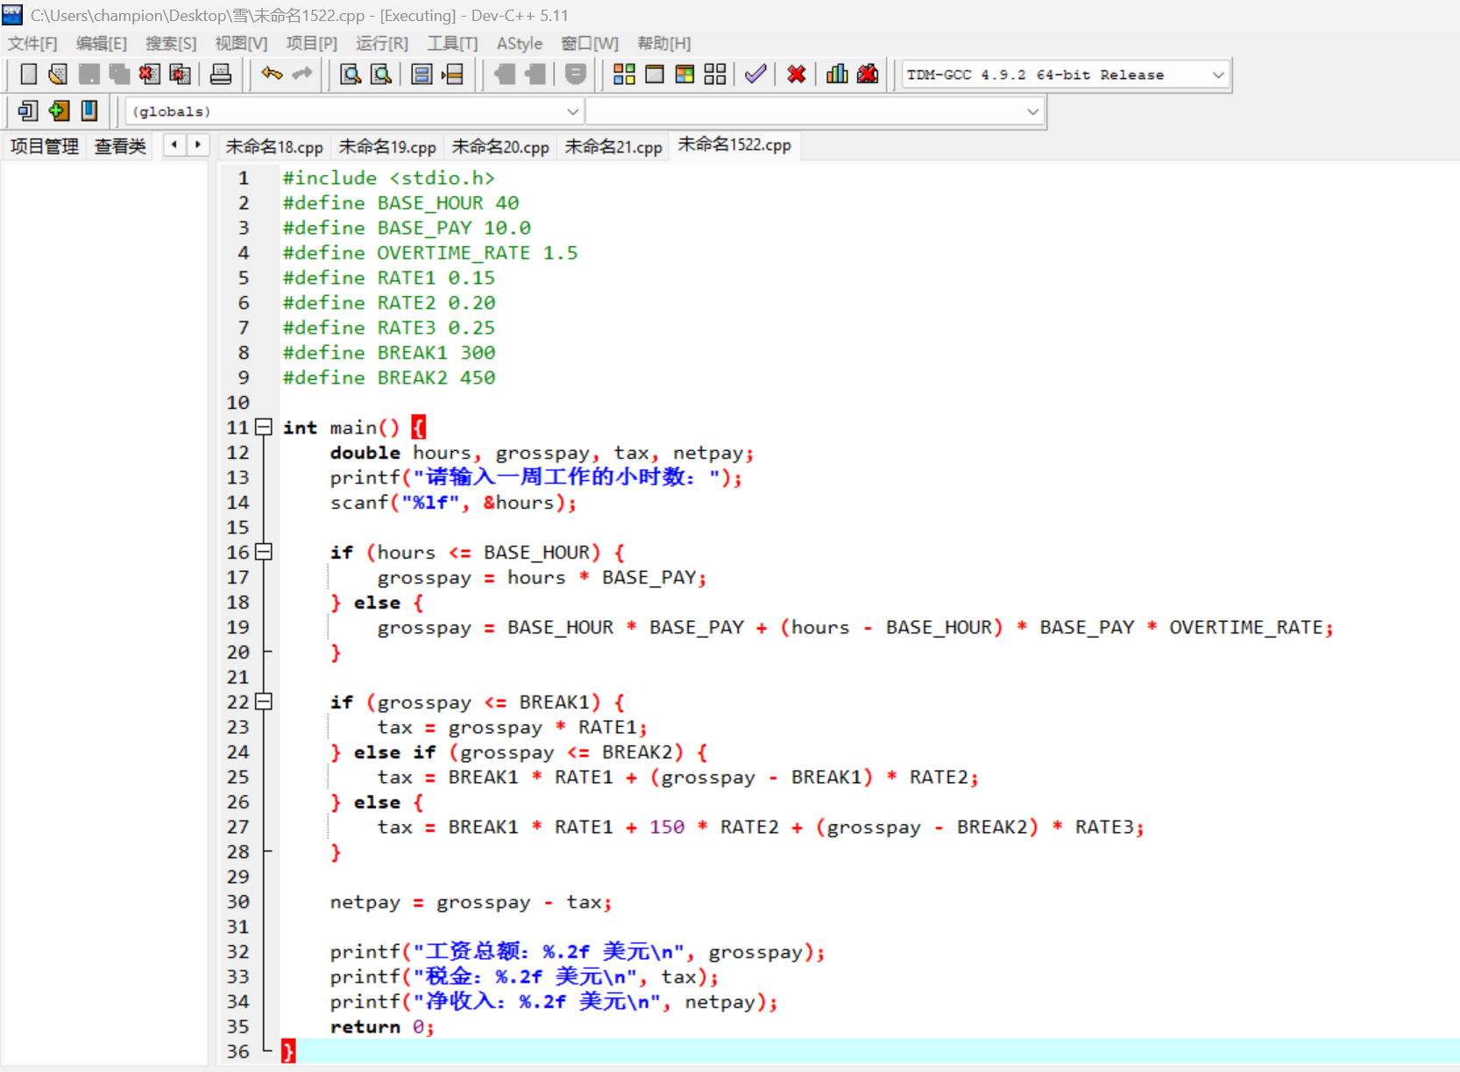Open profile analysis bar-chart icon
The width and height of the screenshot is (1460, 1072).
point(837,74)
